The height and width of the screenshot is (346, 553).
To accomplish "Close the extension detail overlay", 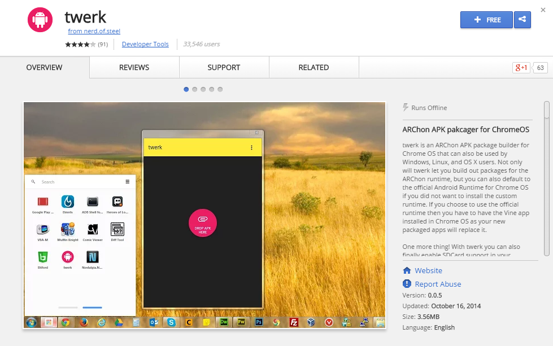I will [x=543, y=10].
